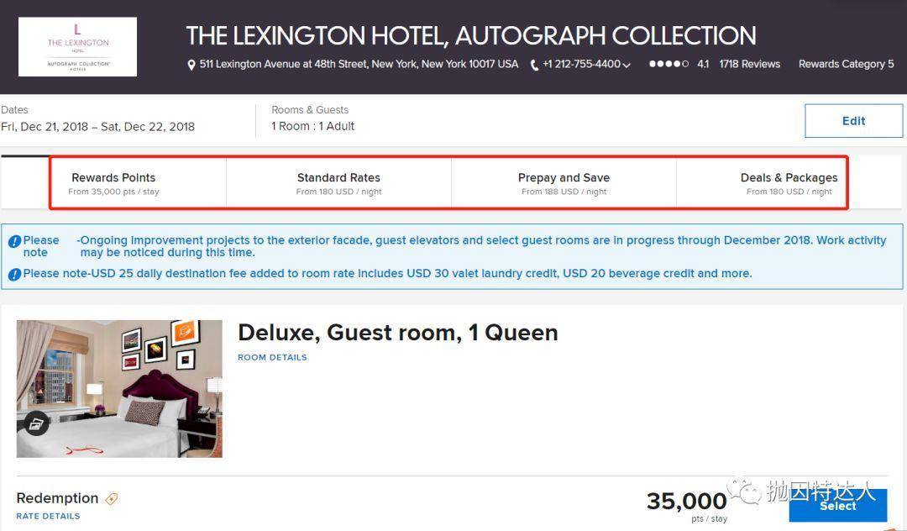Image resolution: width=907 pixels, height=531 pixels.
Task: Open the ROOM DETAILS link
Action: click(272, 357)
